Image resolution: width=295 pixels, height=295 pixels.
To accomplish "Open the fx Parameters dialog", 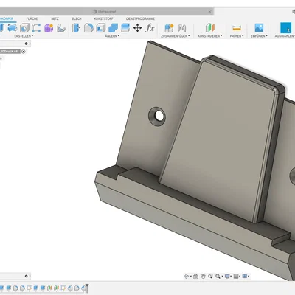I will click(x=150, y=28).
